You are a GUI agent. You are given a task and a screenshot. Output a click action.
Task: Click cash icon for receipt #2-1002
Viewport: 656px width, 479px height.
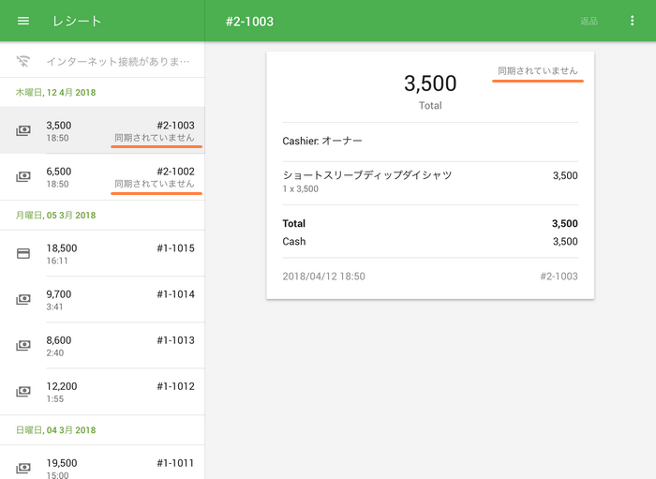point(23,177)
